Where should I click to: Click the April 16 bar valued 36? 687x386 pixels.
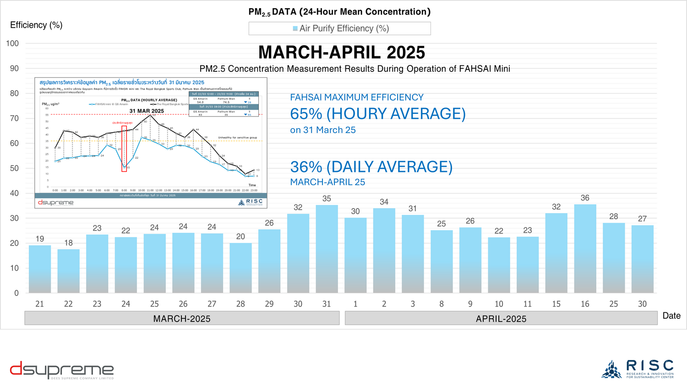585,249
